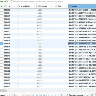Click the fetch size input field
Viewport: 96px width, 96px height.
tap(95, 95)
